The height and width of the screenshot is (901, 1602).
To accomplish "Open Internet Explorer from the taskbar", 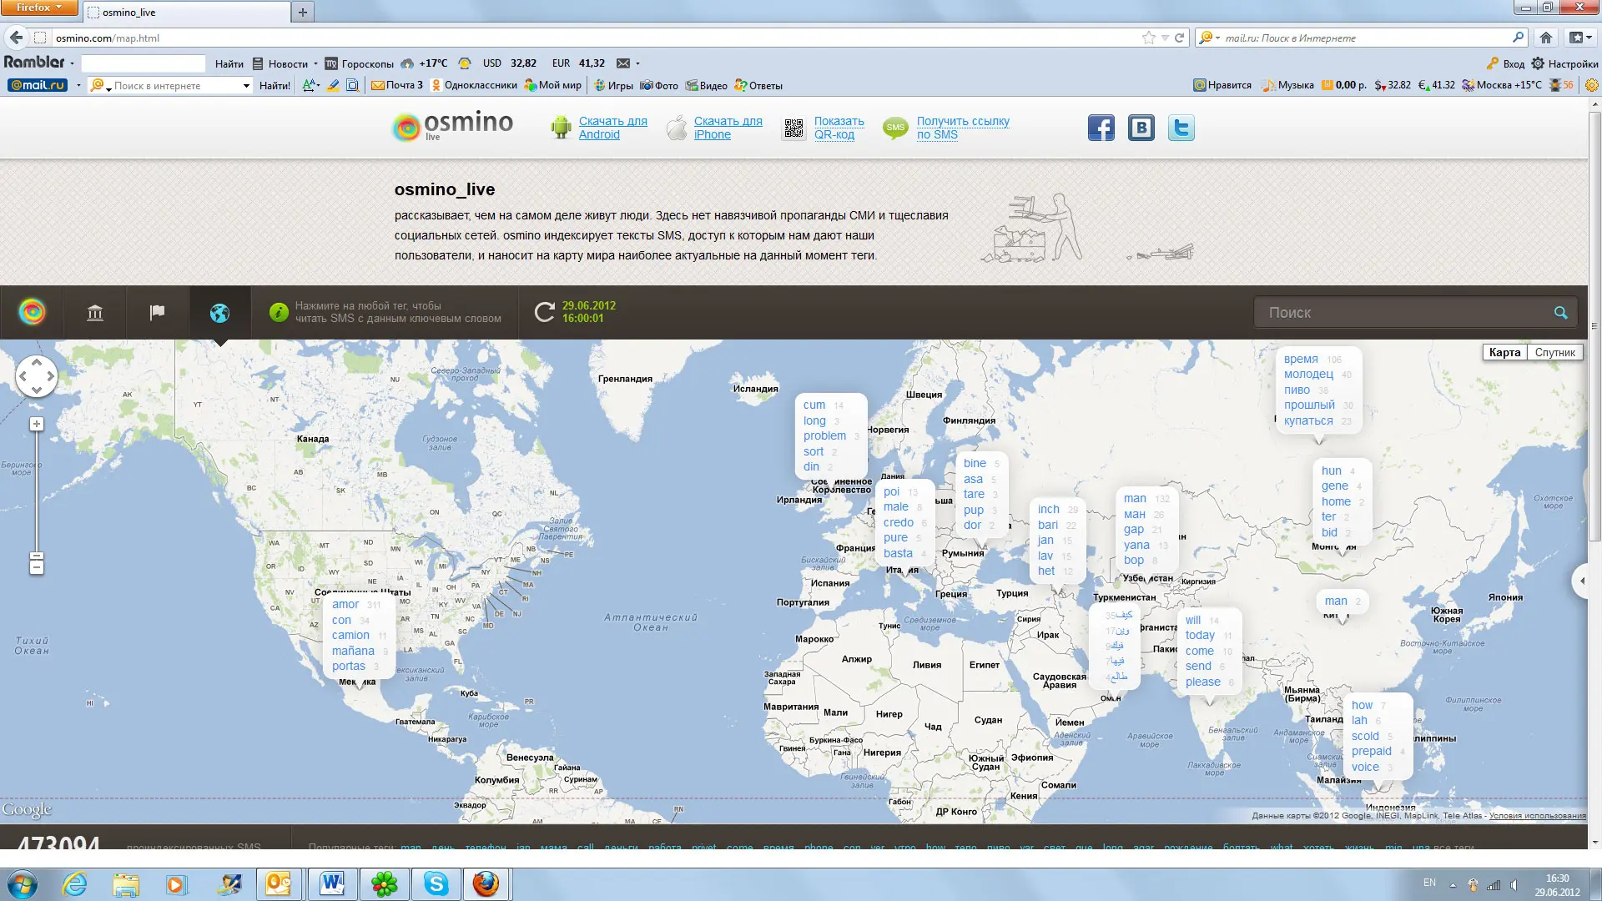I will [x=75, y=883].
